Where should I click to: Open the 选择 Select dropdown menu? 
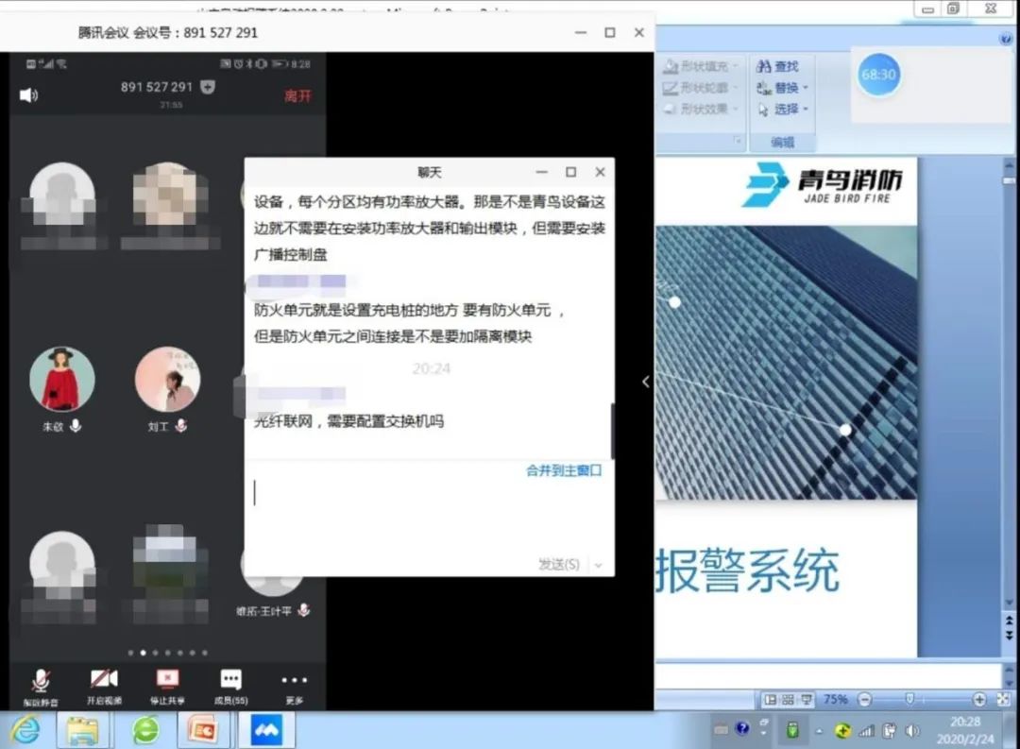pos(786,110)
